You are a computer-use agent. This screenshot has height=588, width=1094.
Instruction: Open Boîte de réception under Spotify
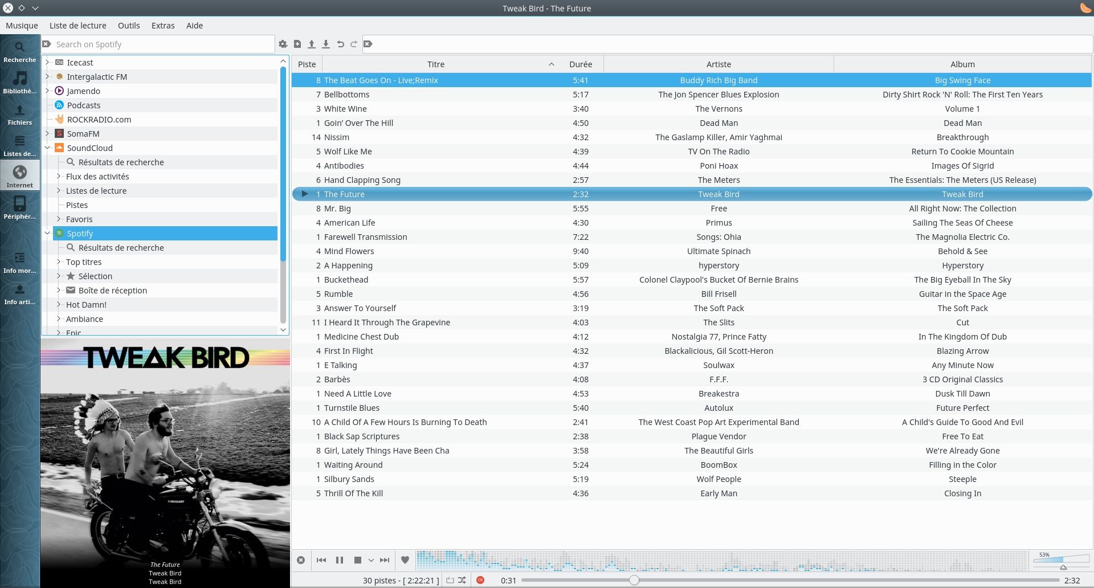tap(113, 290)
